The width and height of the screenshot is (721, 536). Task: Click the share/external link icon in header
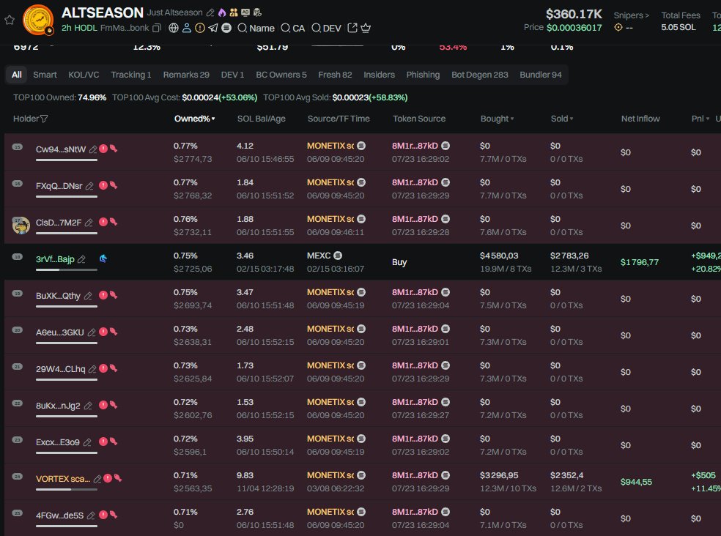352,28
